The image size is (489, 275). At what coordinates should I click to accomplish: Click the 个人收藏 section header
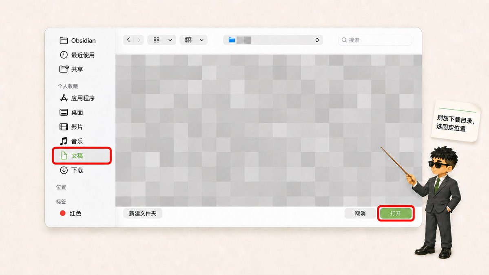coord(68,86)
